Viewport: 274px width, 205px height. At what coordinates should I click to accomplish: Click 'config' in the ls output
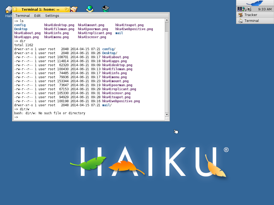(20, 25)
